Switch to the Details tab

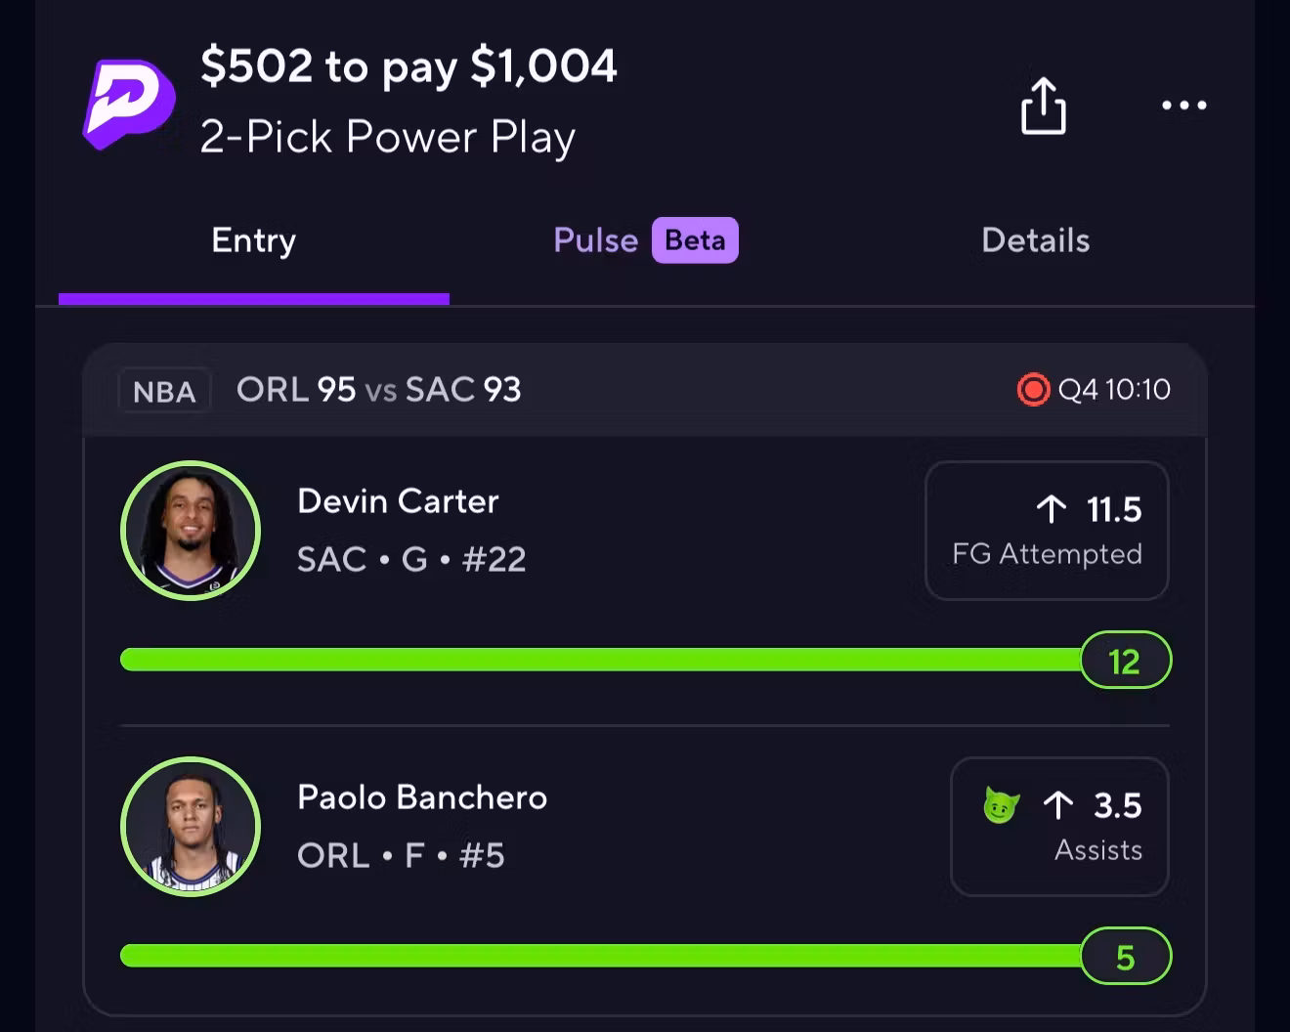click(x=1035, y=240)
